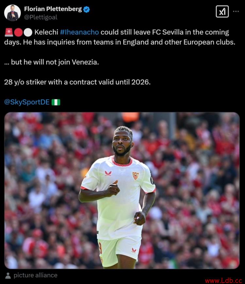The height and width of the screenshot is (284, 245).
Task: Click the #Iheanacho hashtag
Action: point(79,32)
